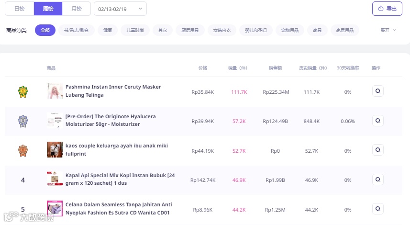Open detail icon for Kapal Api Kopi
The height and width of the screenshot is (225, 410).
pyautogui.click(x=377, y=180)
